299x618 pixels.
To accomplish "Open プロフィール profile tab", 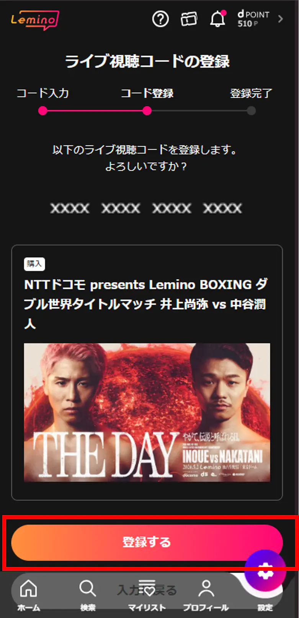I will coord(206,595).
